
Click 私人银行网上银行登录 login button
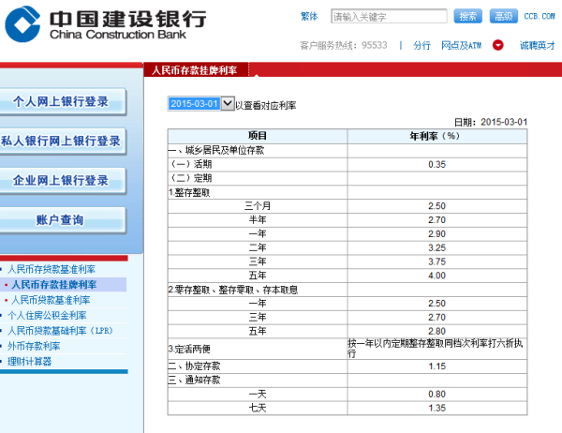coord(61,142)
